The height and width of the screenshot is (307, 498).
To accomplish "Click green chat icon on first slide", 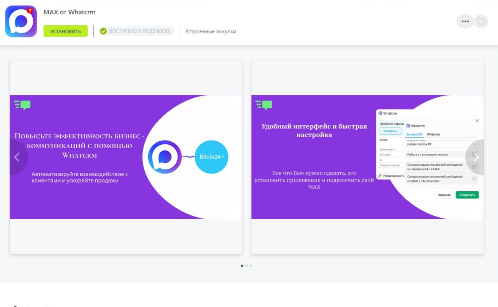I will [x=23, y=105].
